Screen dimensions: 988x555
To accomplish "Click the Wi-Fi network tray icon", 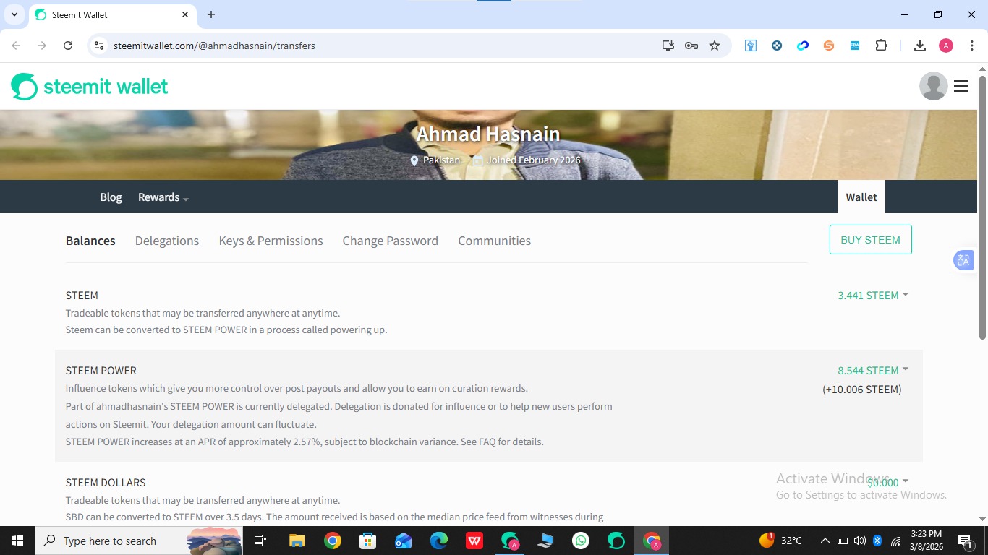I will point(895,541).
